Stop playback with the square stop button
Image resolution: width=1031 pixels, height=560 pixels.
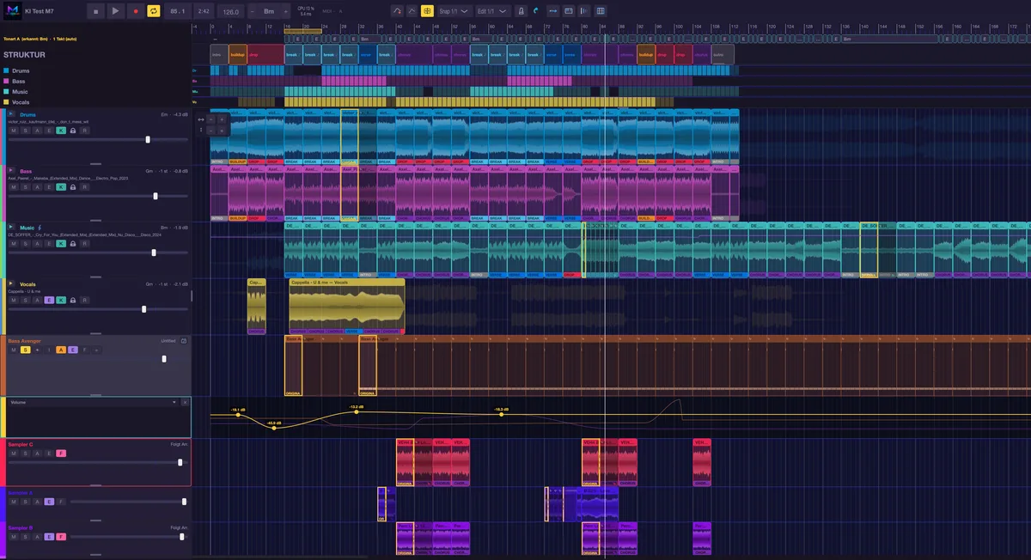pyautogui.click(x=96, y=11)
